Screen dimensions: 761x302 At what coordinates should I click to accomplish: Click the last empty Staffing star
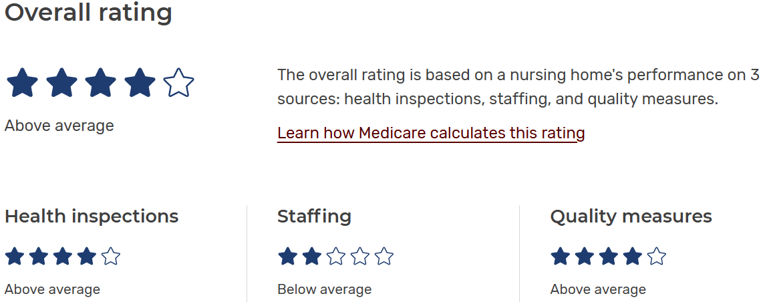[x=384, y=256]
